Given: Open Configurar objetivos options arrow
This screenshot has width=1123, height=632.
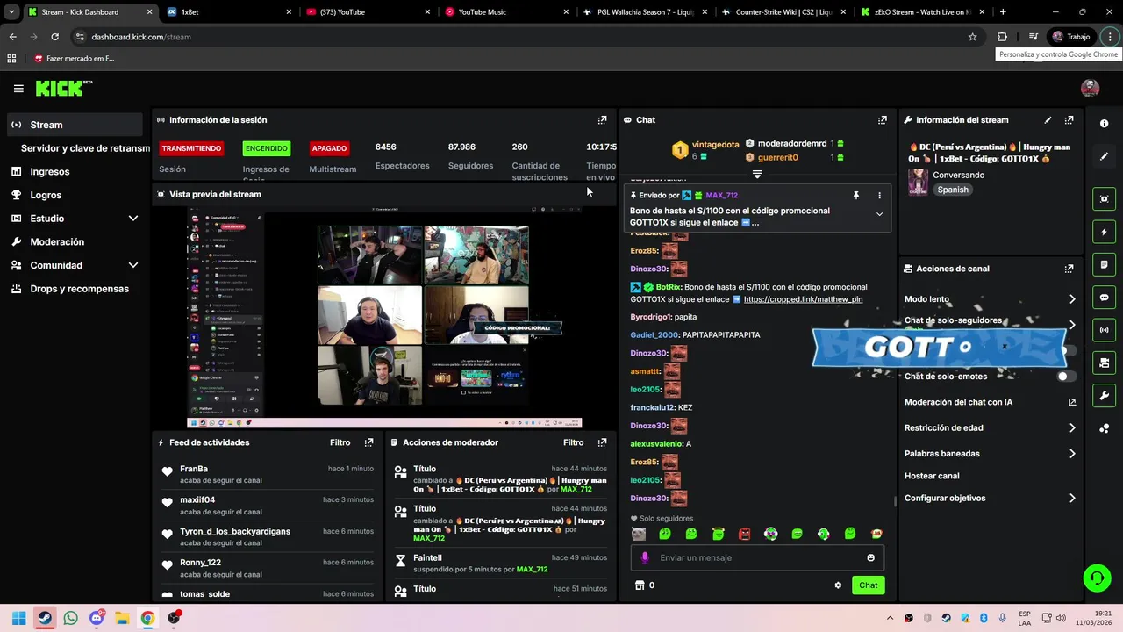Looking at the screenshot, I should [1072, 499].
